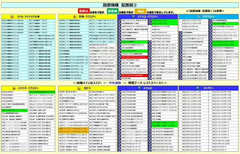This screenshot has width=240, height=154.
Task: Click the blue 中央通路 label
Action: tap(115, 83)
